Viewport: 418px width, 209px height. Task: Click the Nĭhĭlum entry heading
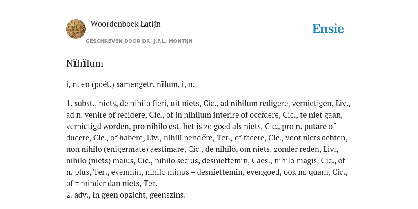(x=85, y=63)
